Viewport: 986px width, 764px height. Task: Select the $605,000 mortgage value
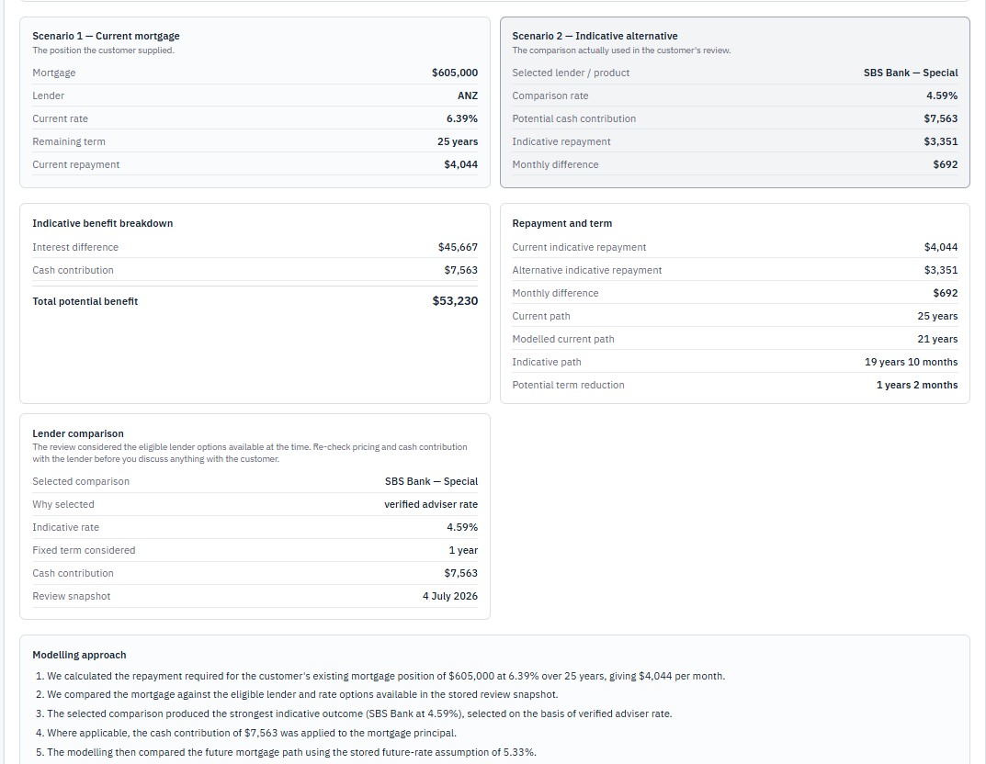pyautogui.click(x=455, y=73)
